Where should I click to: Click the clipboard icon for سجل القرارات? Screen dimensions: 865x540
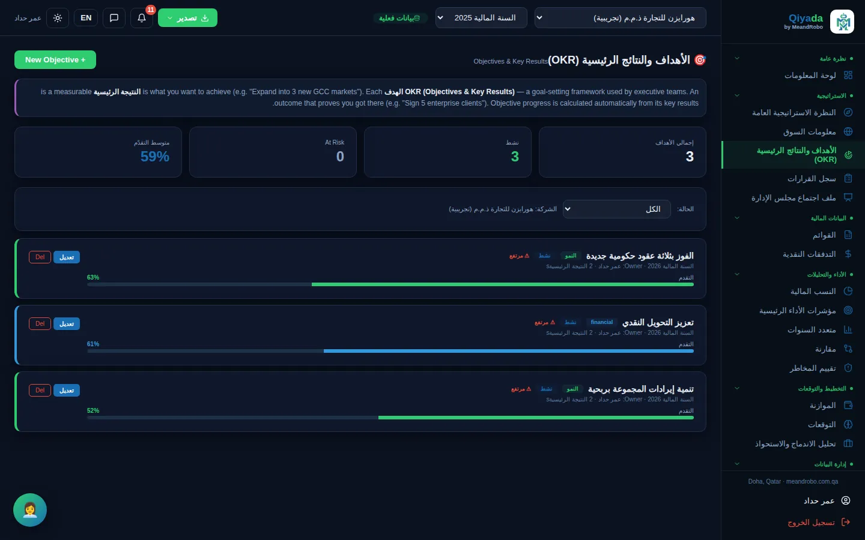click(848, 178)
